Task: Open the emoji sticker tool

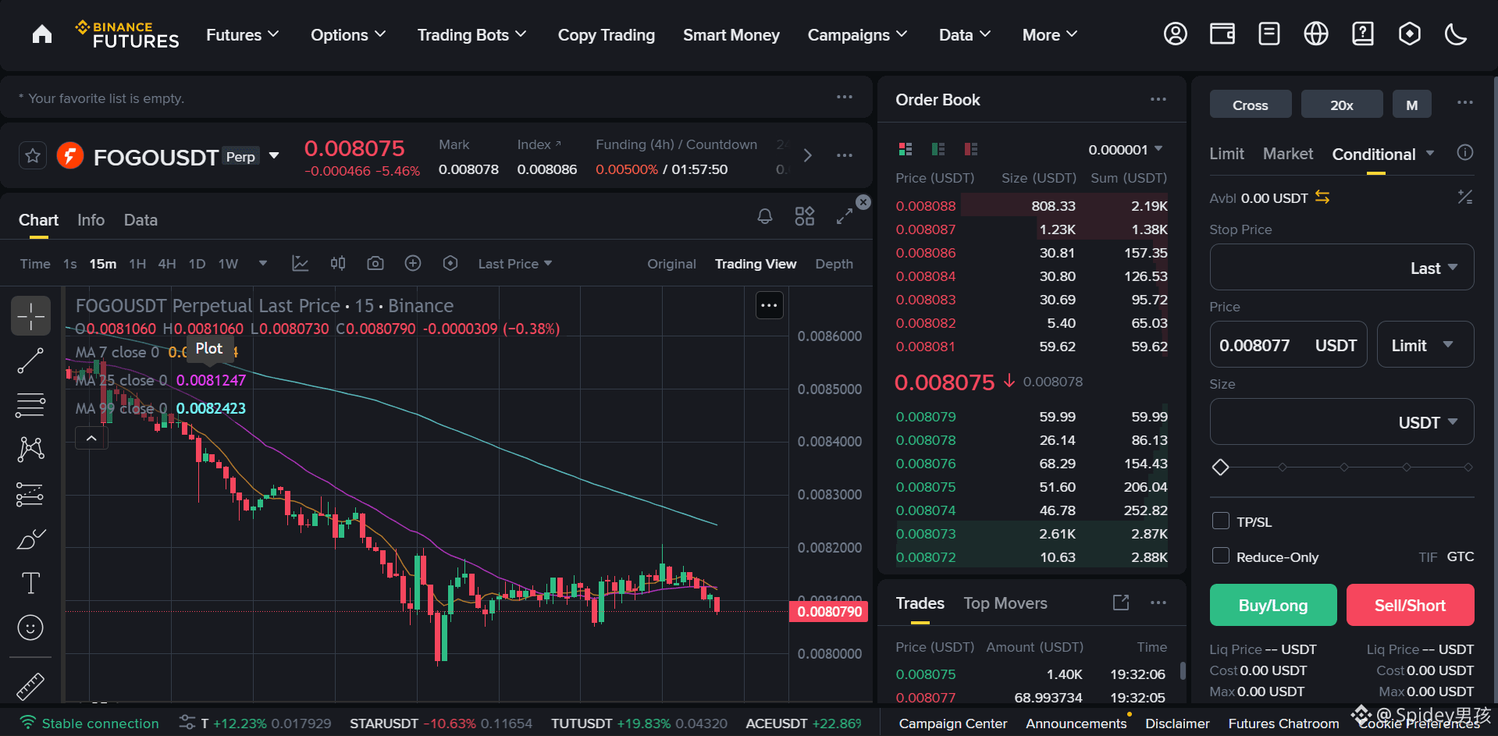Action: point(31,628)
